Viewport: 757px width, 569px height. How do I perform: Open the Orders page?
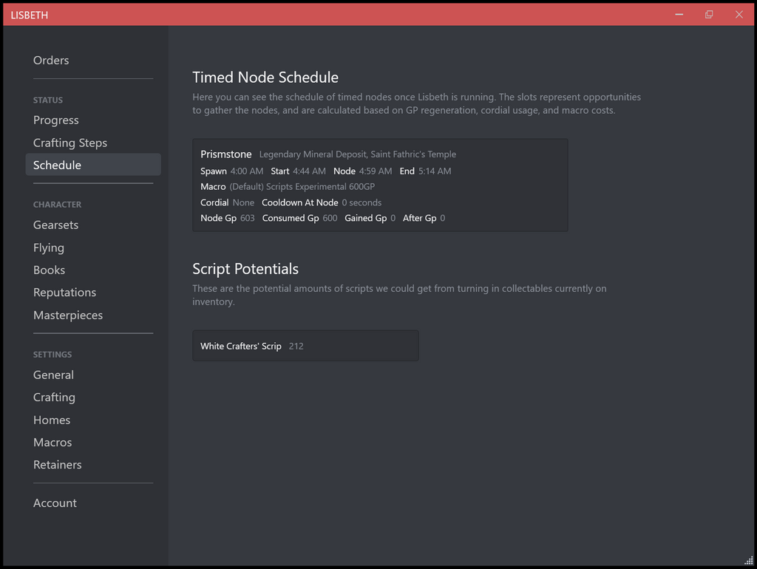pyautogui.click(x=51, y=61)
